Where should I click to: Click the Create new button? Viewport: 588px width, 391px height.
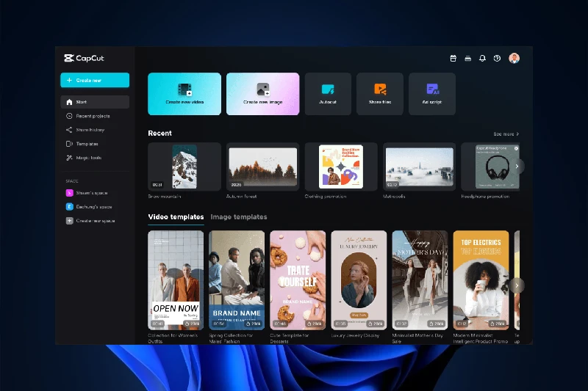point(95,80)
